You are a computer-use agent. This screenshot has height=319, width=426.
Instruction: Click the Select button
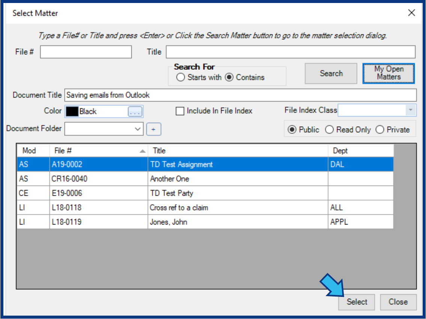click(357, 302)
